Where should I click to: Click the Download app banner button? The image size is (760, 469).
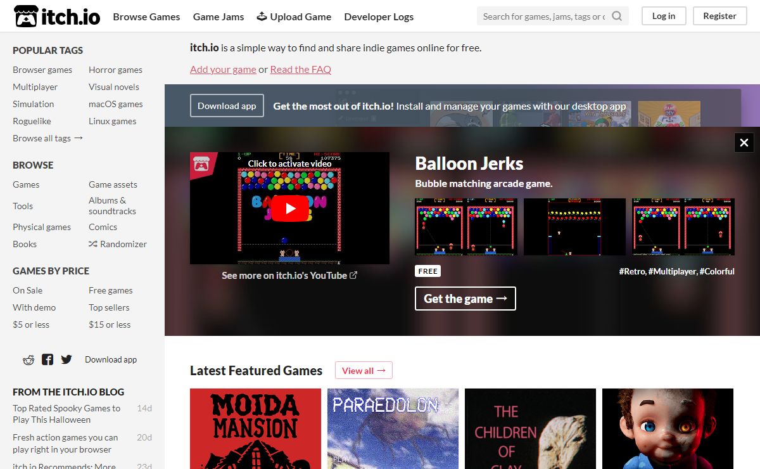227,106
